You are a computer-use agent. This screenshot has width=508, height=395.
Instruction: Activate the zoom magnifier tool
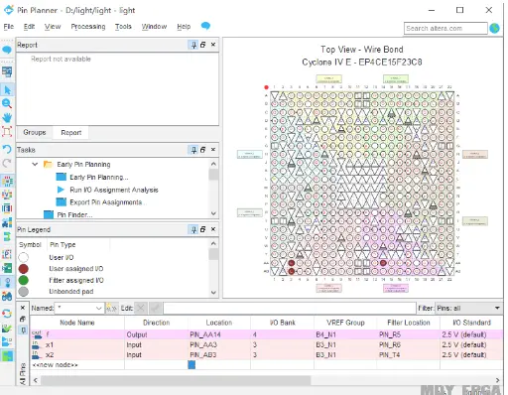pyautogui.click(x=7, y=103)
